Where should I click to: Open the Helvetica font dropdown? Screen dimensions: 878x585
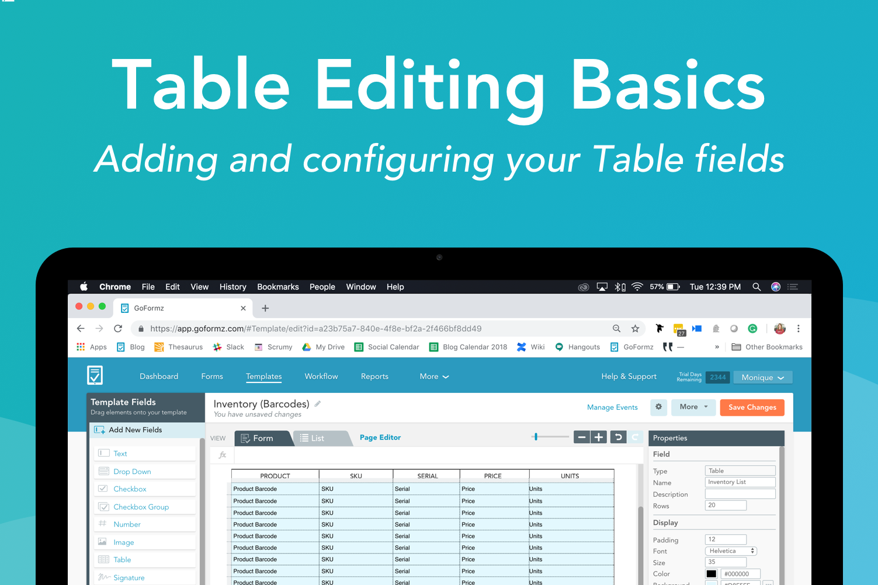tap(731, 551)
